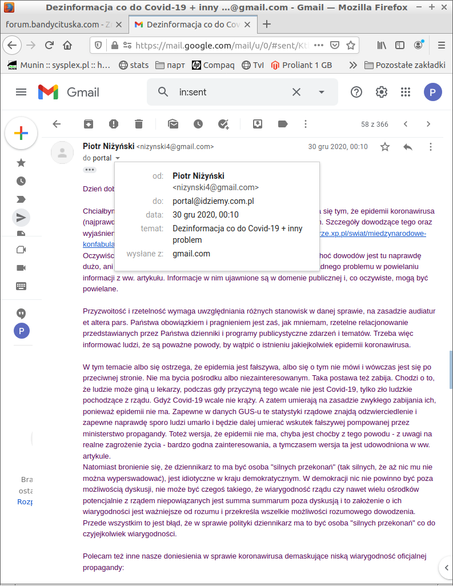Open konfabula article link
The image size is (453, 586).
[x=99, y=244]
